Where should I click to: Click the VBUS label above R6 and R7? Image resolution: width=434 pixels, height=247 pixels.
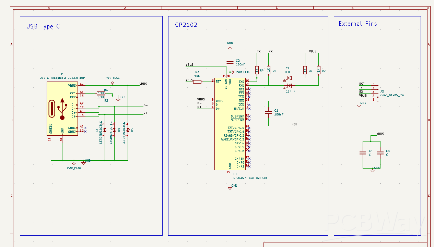[x=313, y=51]
